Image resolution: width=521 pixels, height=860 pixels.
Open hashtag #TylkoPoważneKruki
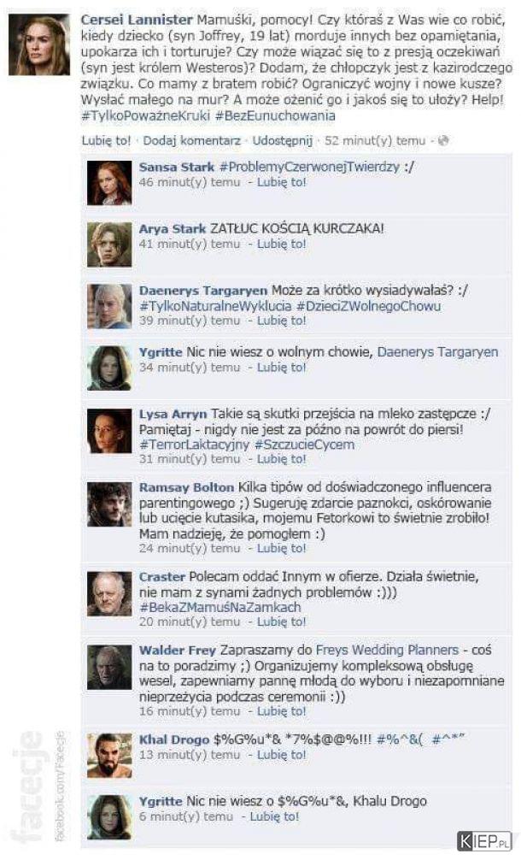coord(145,116)
